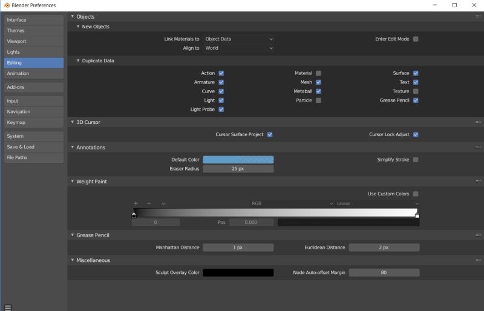Click the Sculpt Overlay Color swatch
The image size is (484, 311).
(238, 273)
